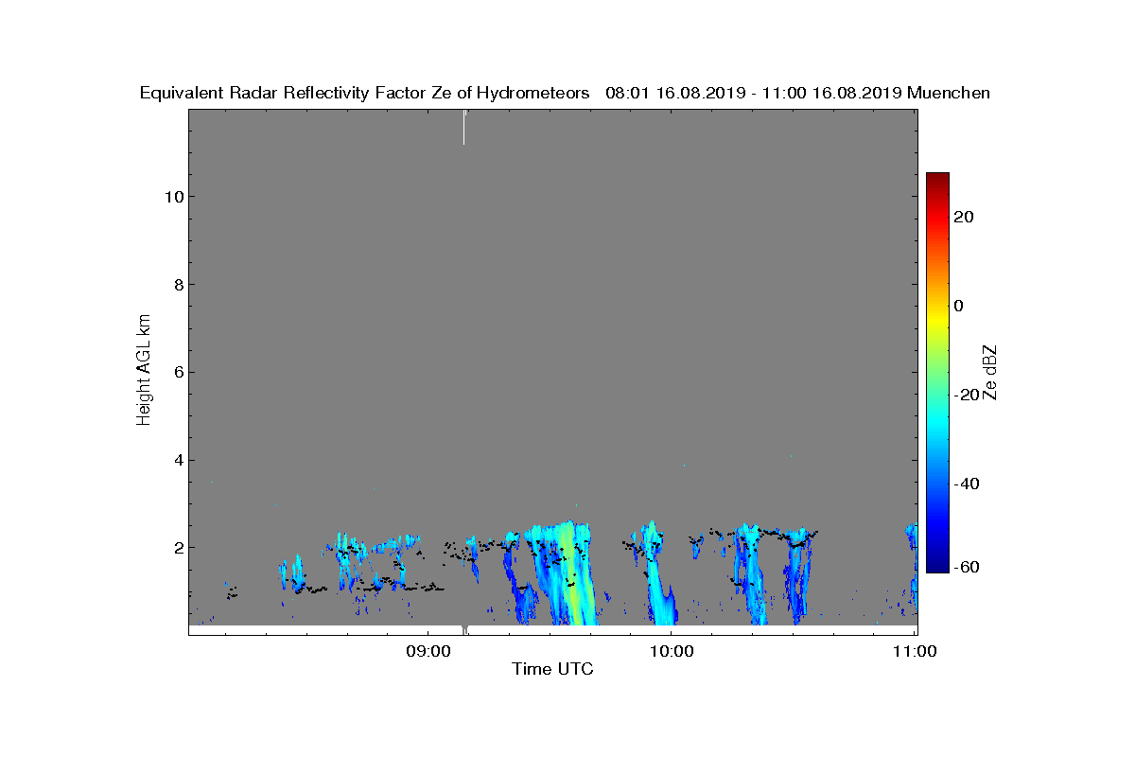Viewport: 1135px width, 757px height.
Task: Select the 10:00 time axis label
Action: click(671, 651)
